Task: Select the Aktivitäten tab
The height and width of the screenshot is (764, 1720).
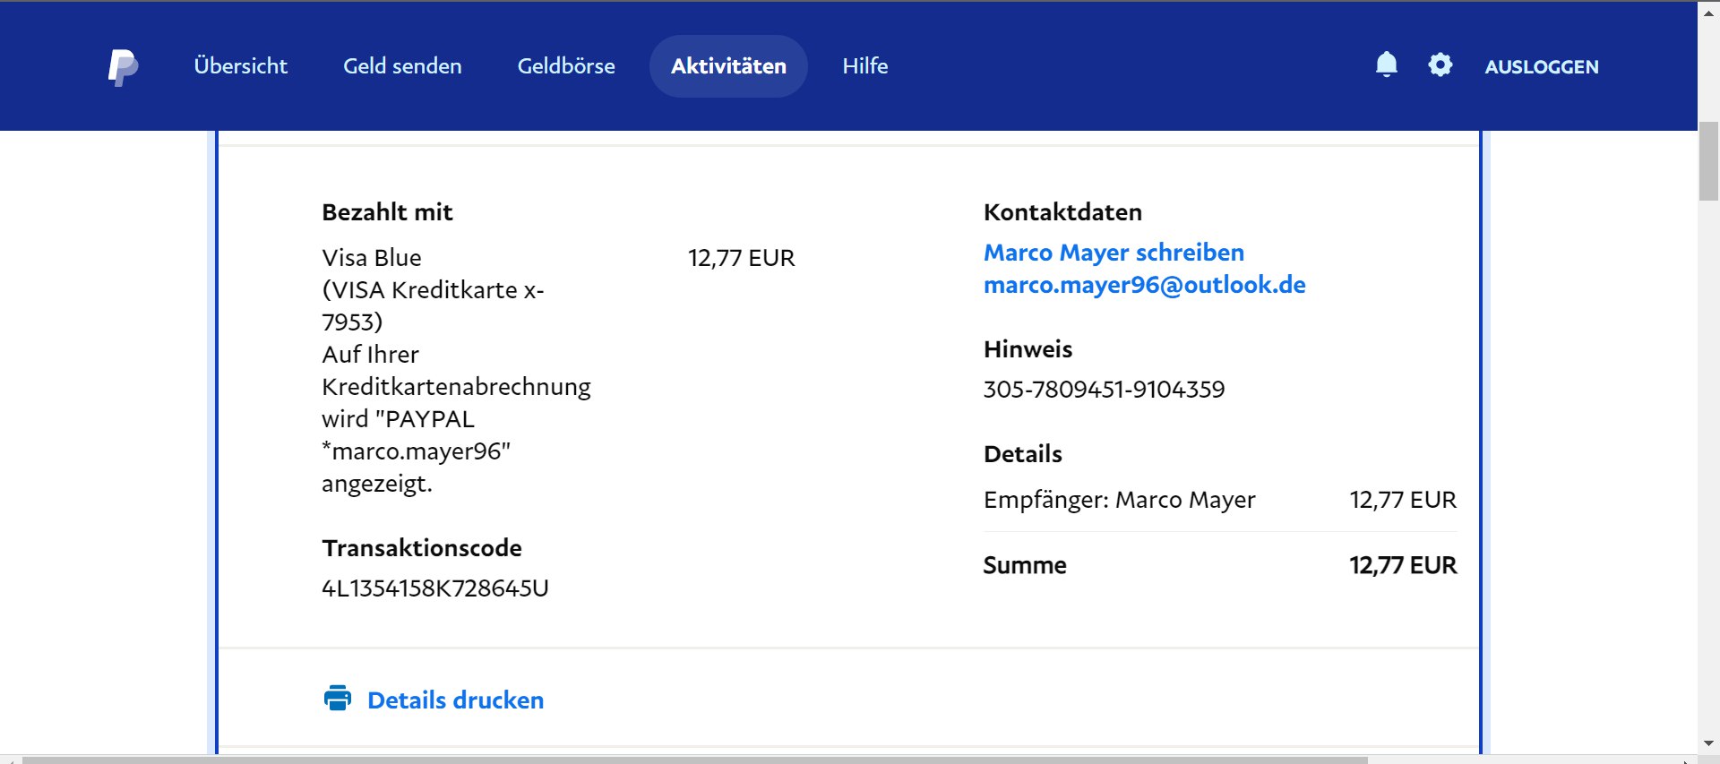Action: 728,66
